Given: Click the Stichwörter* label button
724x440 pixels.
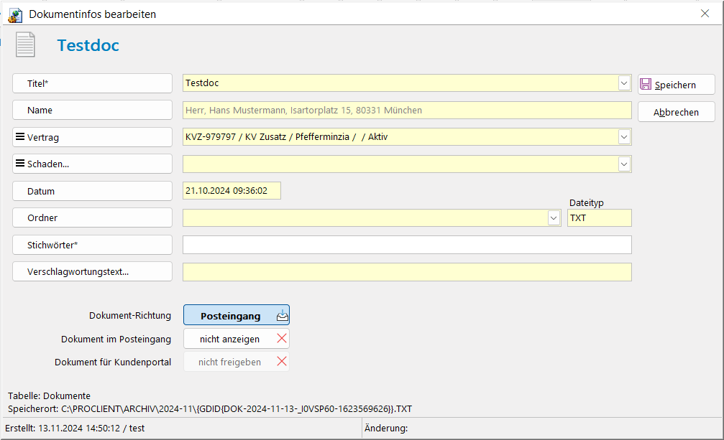Looking at the screenshot, I should 92,245.
